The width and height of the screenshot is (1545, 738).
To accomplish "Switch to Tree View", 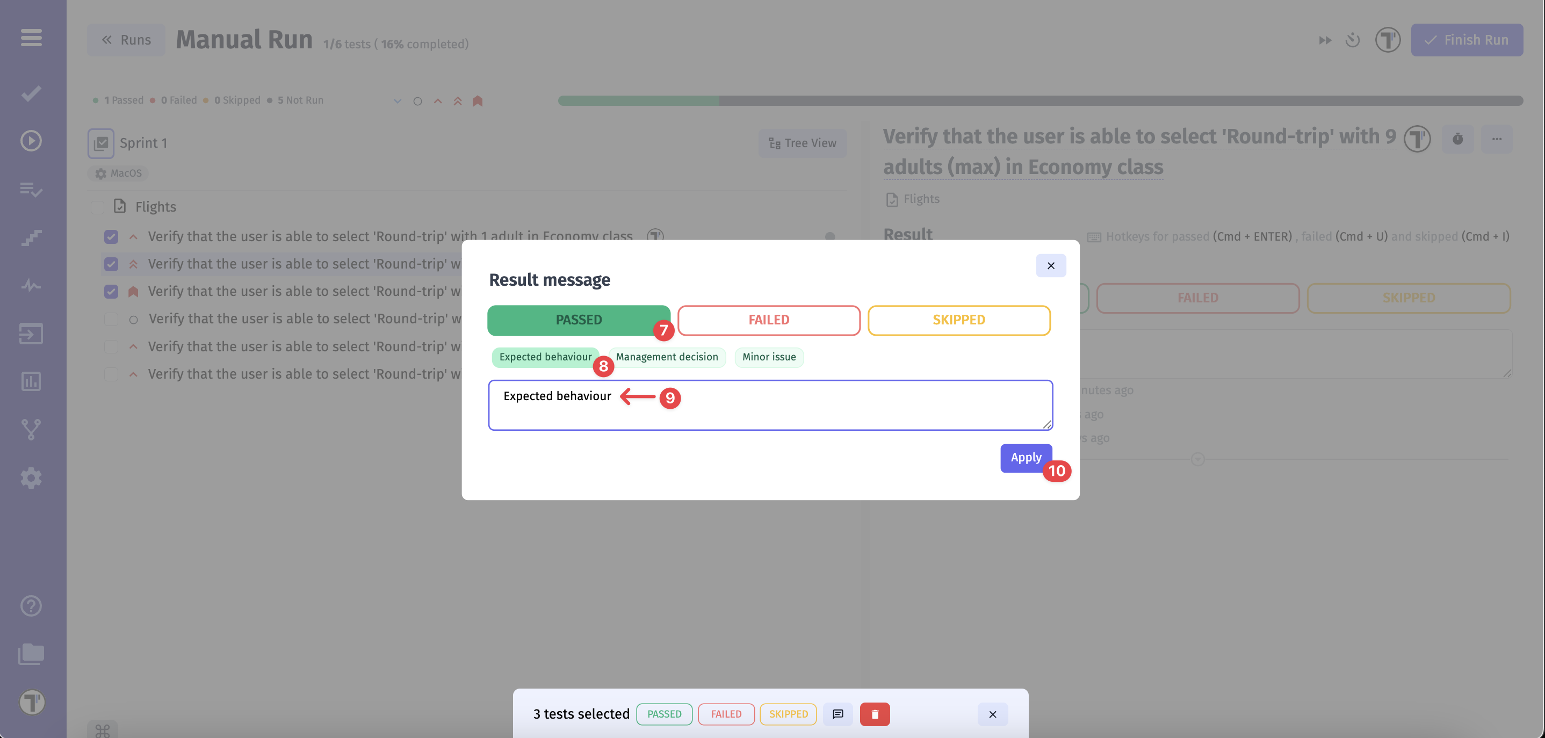I will (802, 143).
